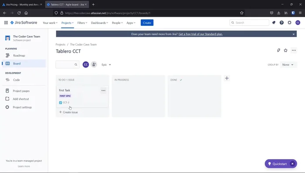Open the Filters dropdown
Image resolution: width=305 pixels, height=173 pixels.
[82, 23]
